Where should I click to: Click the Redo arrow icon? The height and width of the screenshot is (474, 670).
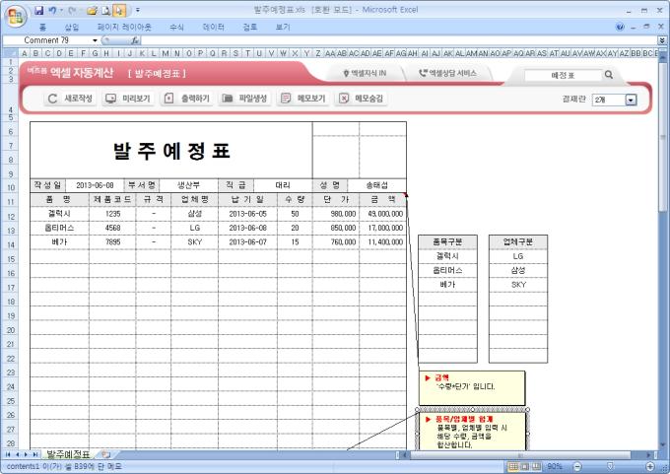(x=71, y=10)
